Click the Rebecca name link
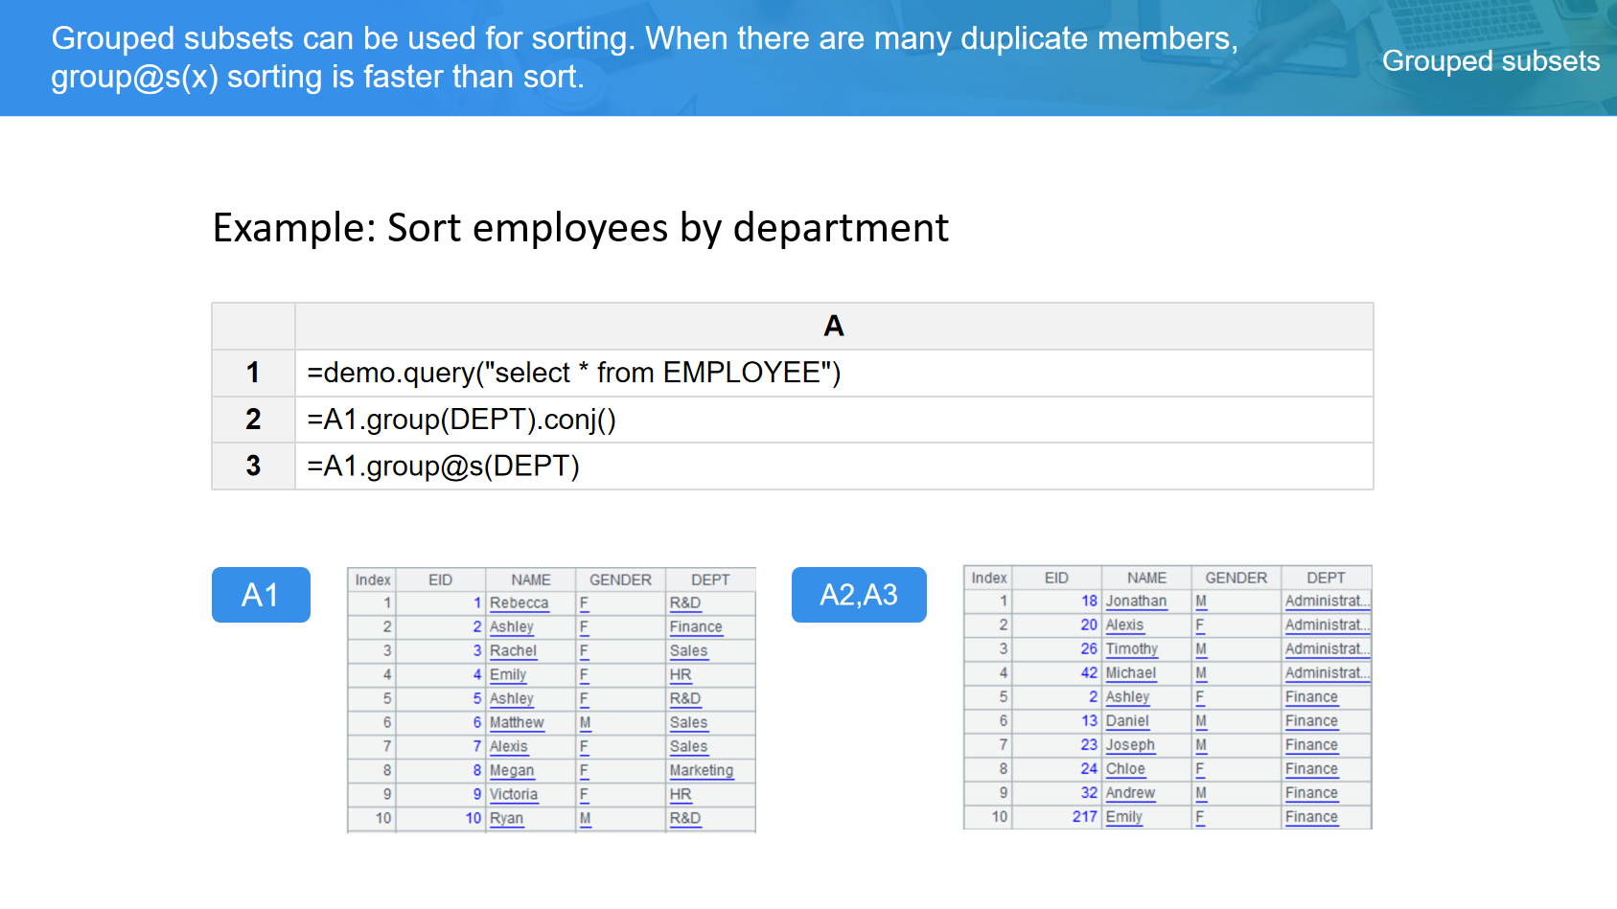The width and height of the screenshot is (1617, 909). (519, 603)
